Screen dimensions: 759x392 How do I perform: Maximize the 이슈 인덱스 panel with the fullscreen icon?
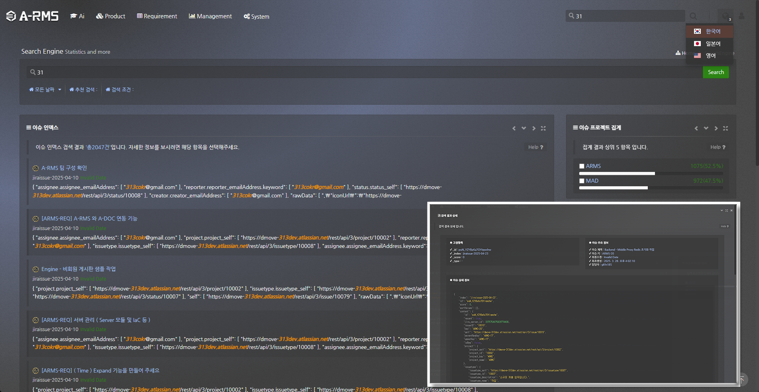[543, 128]
